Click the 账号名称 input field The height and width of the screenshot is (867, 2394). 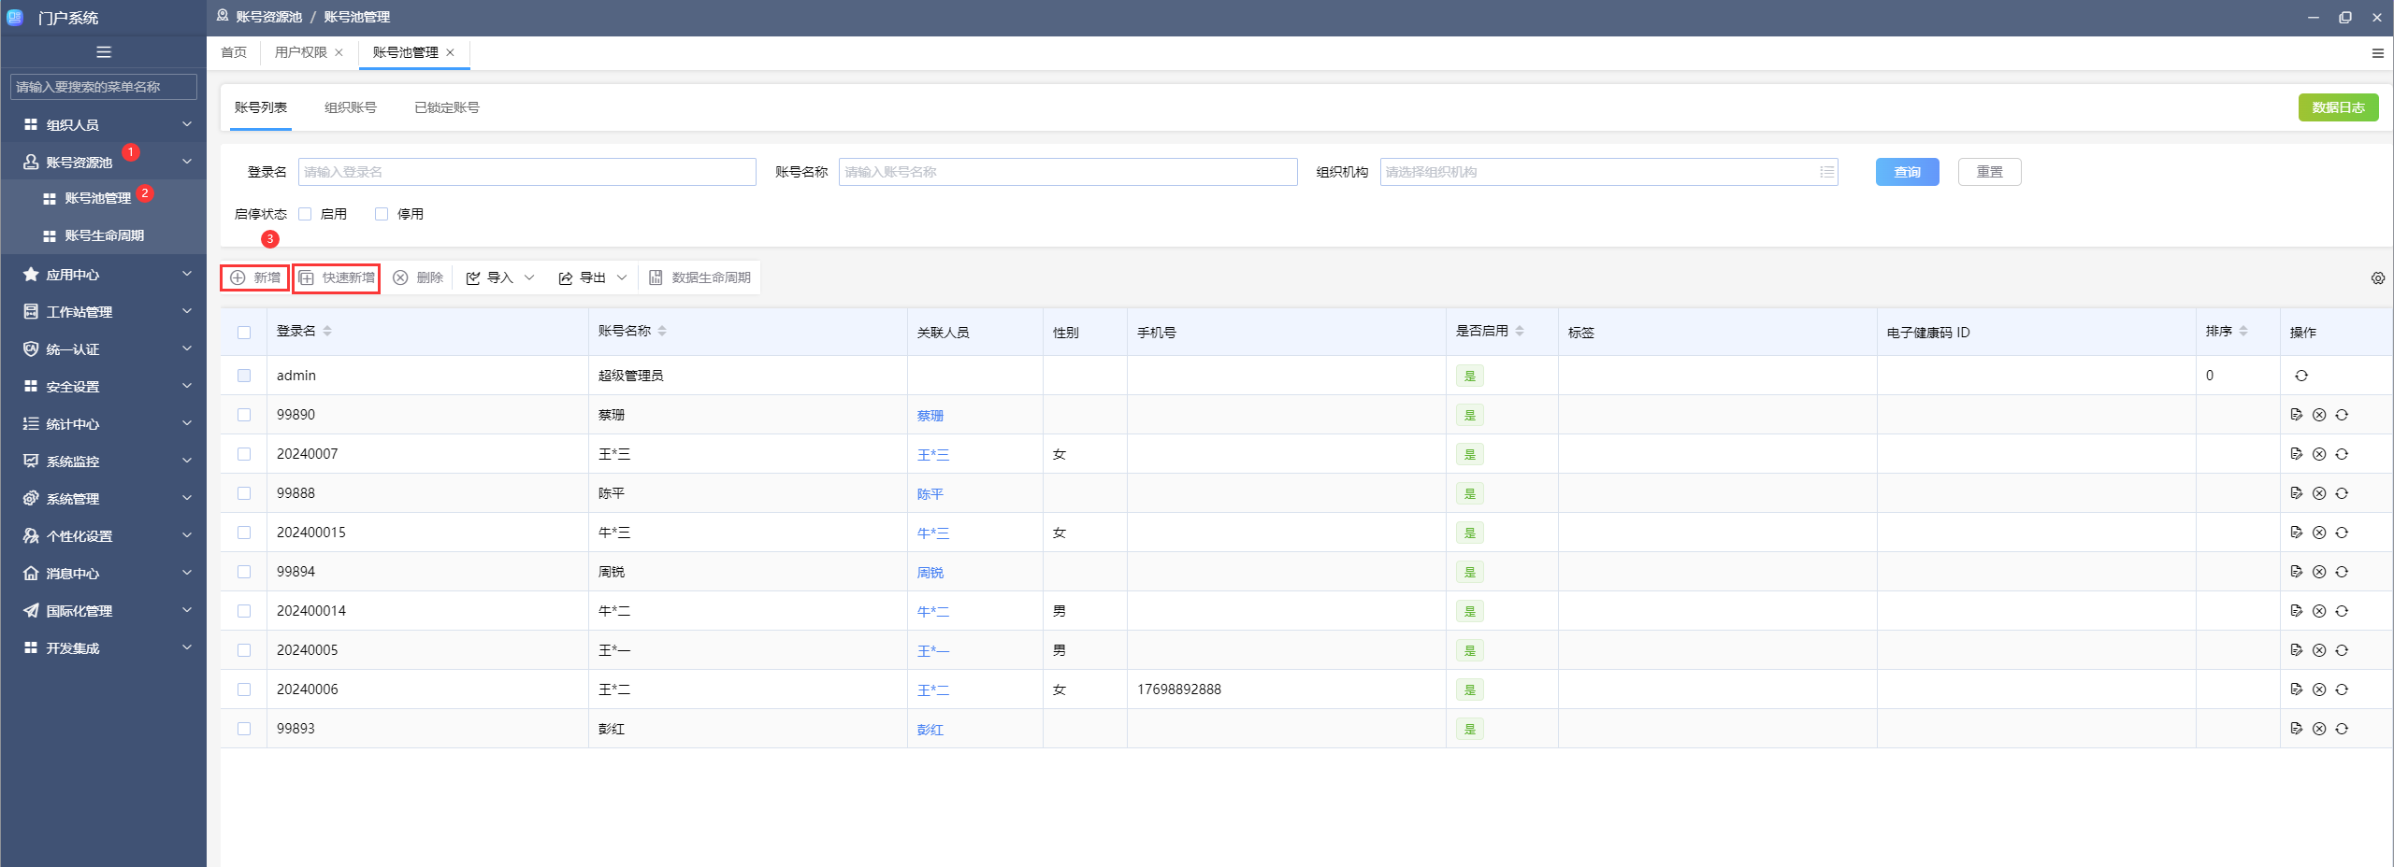[1068, 172]
